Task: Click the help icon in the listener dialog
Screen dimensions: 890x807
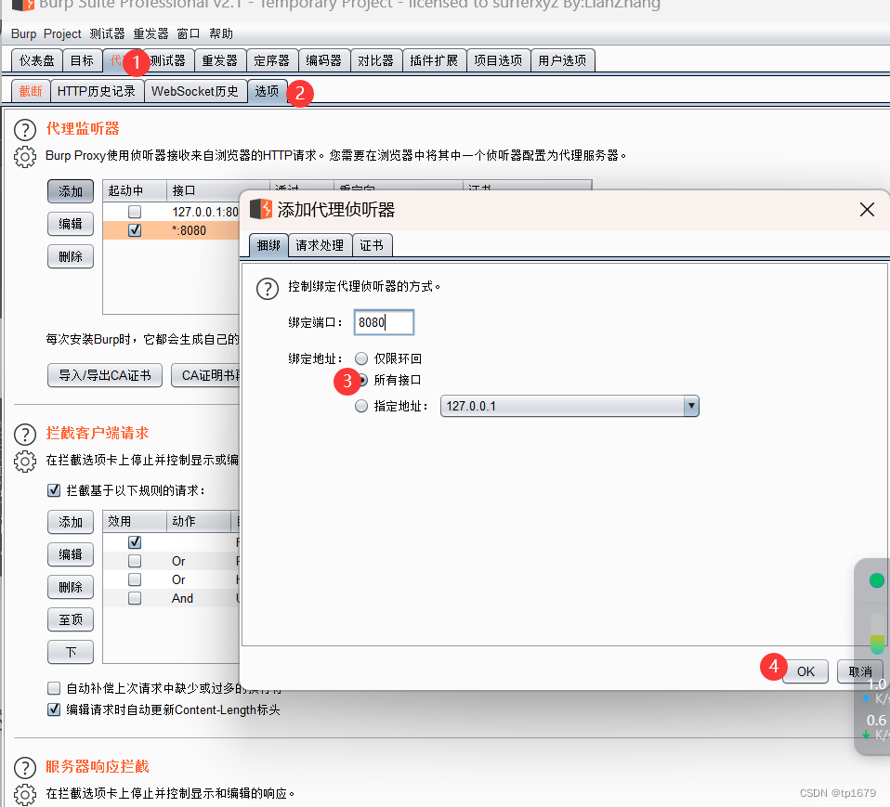Action: (268, 288)
